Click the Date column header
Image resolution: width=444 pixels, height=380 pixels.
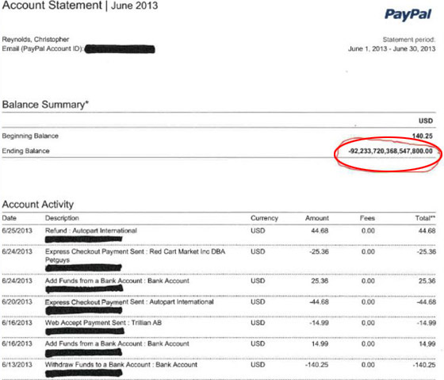(9, 218)
